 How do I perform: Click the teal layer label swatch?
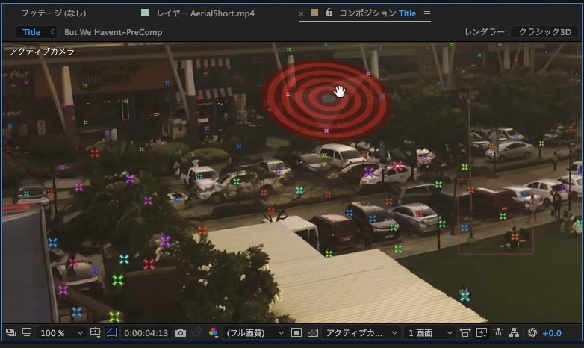coord(145,13)
